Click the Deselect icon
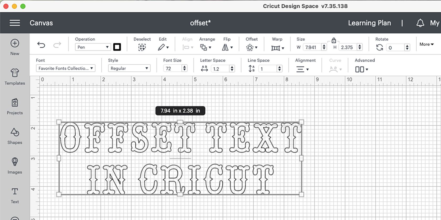This screenshot has height=220, width=441. pos(142,47)
